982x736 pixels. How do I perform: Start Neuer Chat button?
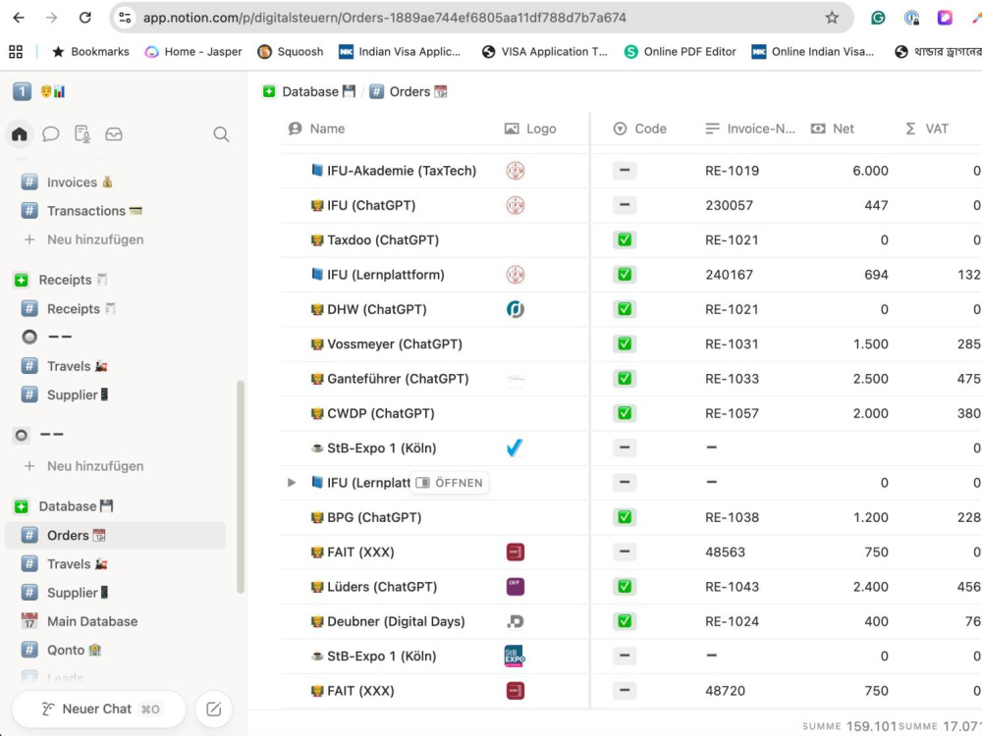coord(99,710)
